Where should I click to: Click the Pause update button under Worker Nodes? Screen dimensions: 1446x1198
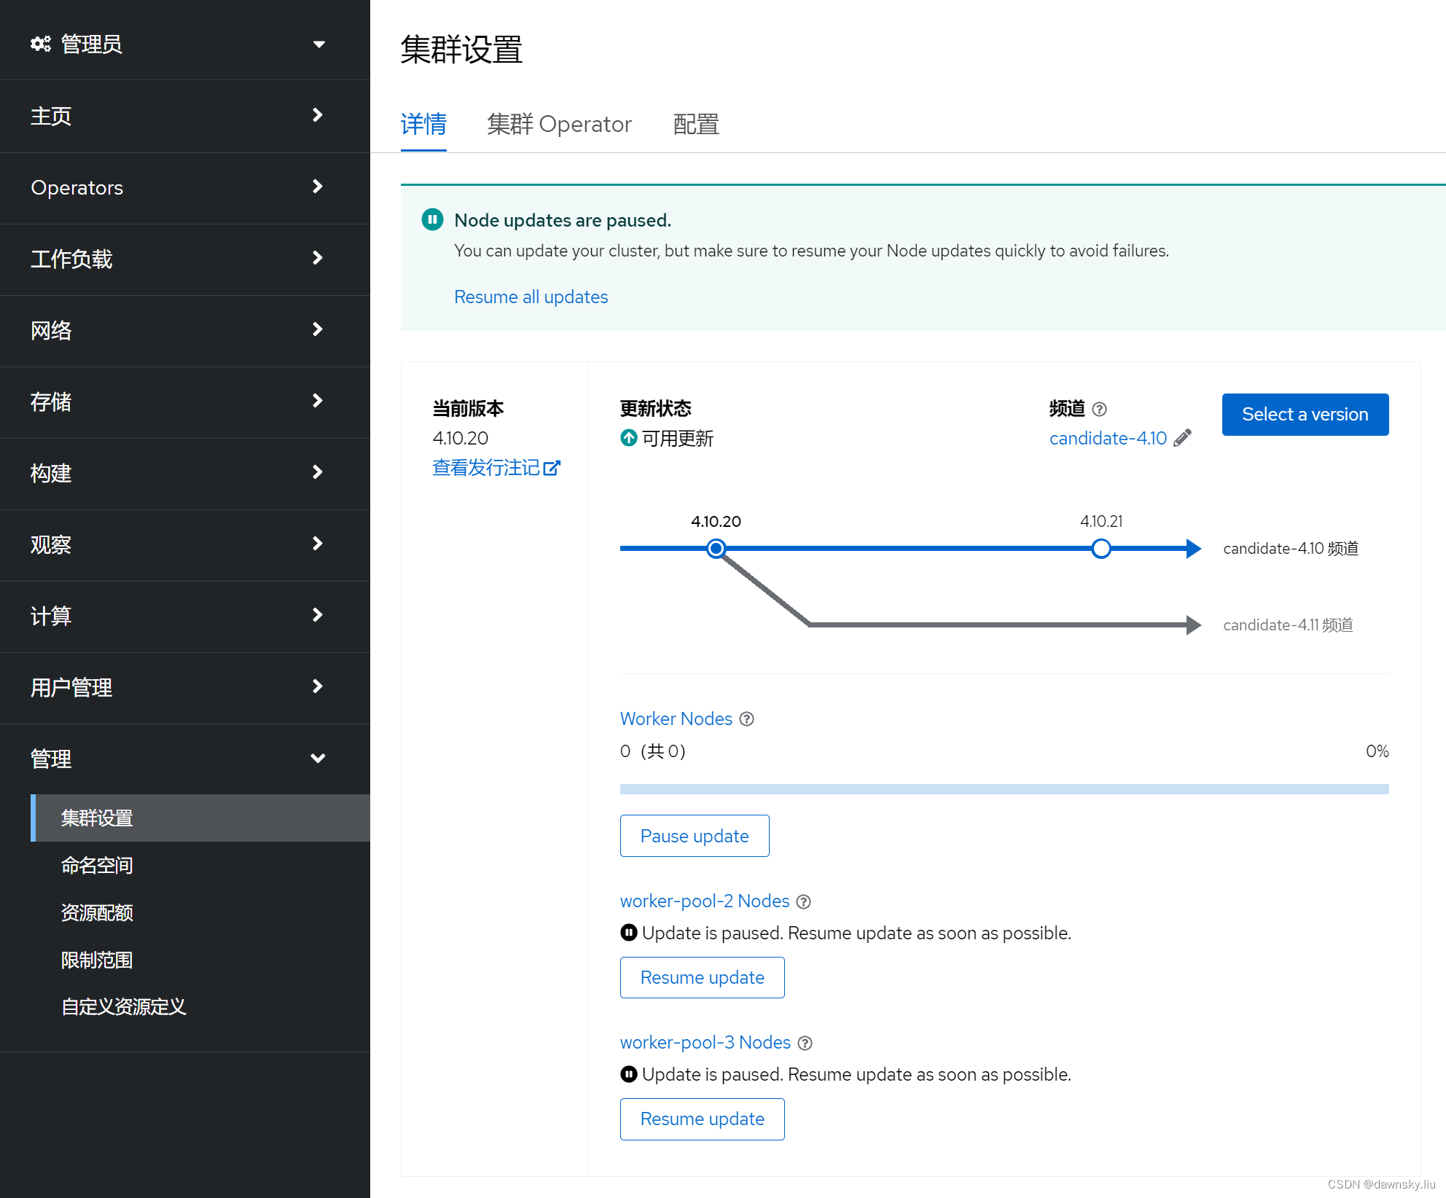[x=694, y=836]
